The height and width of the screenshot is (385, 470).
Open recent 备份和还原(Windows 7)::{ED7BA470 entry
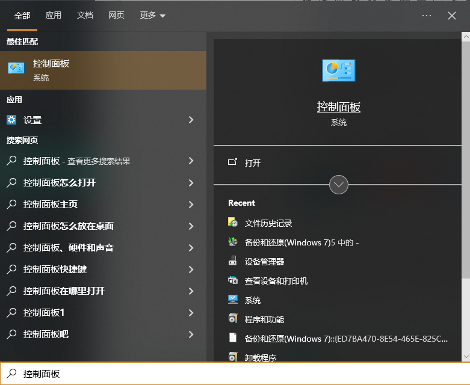coord(346,339)
